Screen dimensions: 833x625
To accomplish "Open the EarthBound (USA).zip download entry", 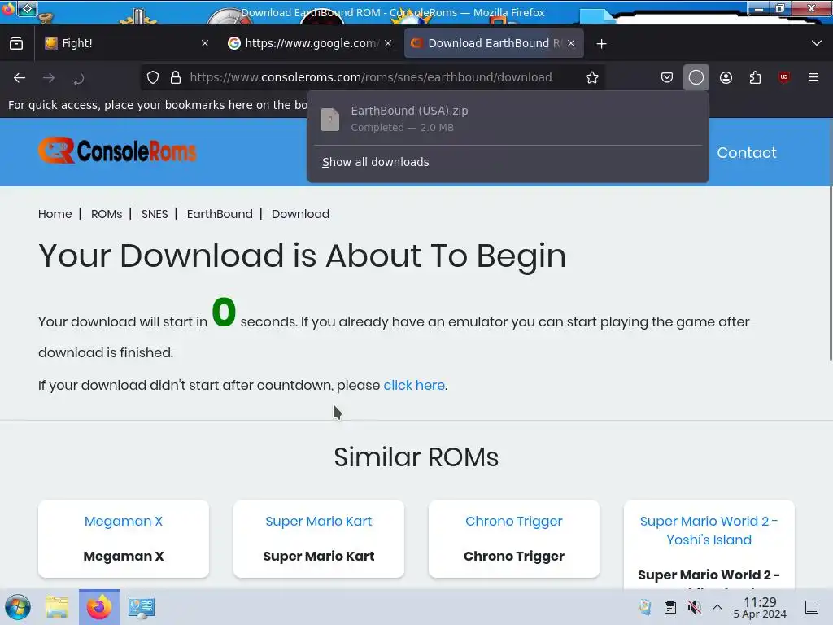I will coord(508,119).
